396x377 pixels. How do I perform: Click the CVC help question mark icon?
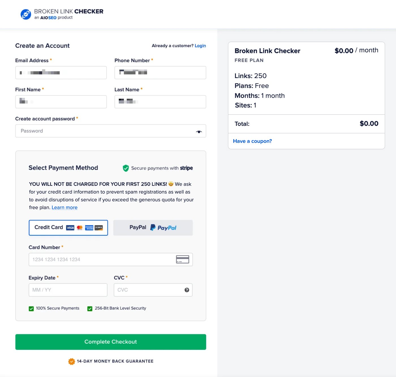click(187, 290)
